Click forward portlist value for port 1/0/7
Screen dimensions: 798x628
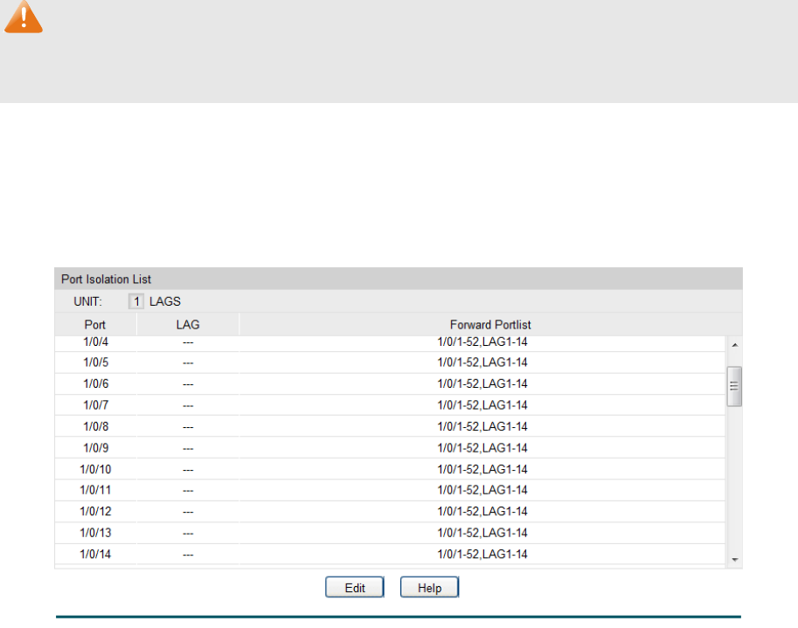[482, 405]
